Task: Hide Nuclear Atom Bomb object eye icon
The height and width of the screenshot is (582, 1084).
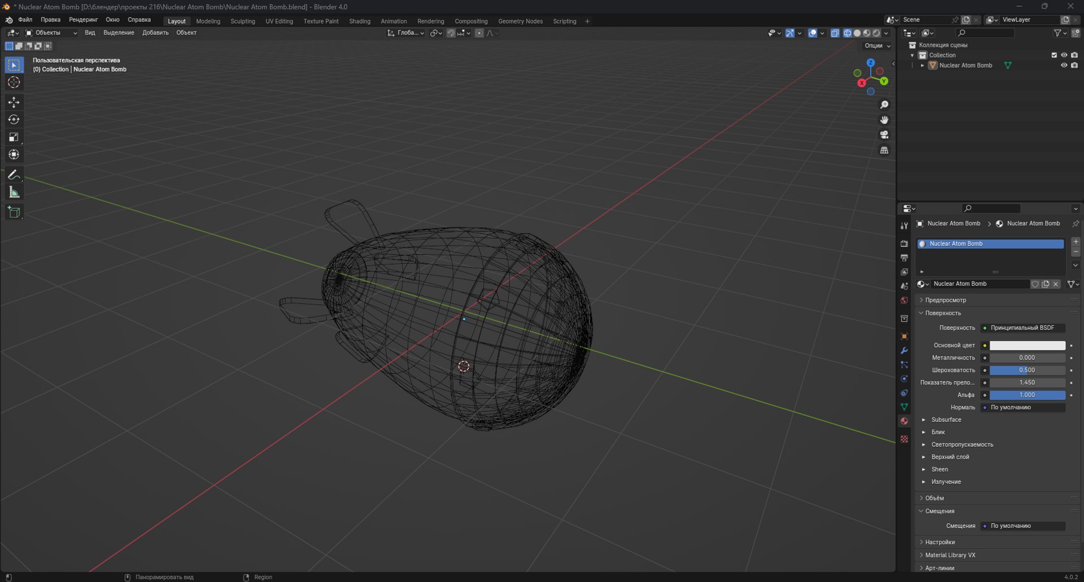Action: click(1064, 65)
